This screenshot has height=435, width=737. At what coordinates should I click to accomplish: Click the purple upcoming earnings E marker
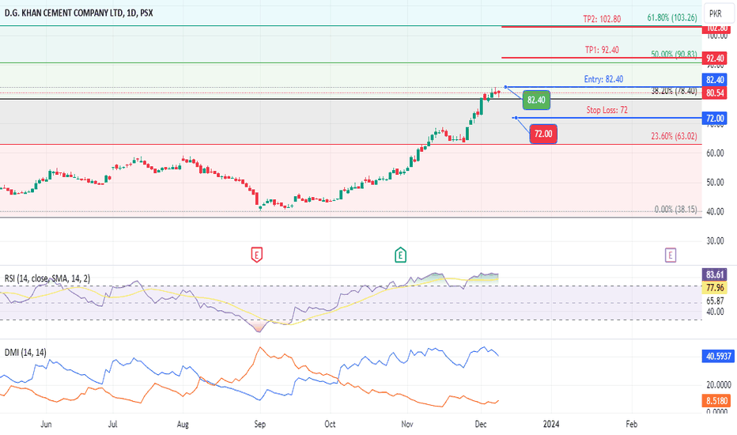click(x=671, y=255)
